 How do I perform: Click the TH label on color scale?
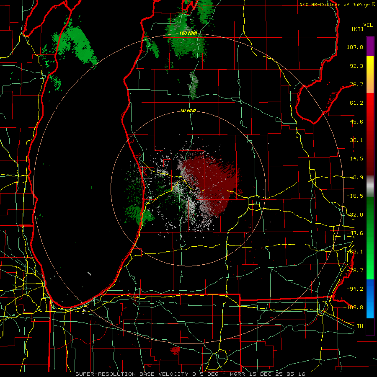click(x=360, y=326)
